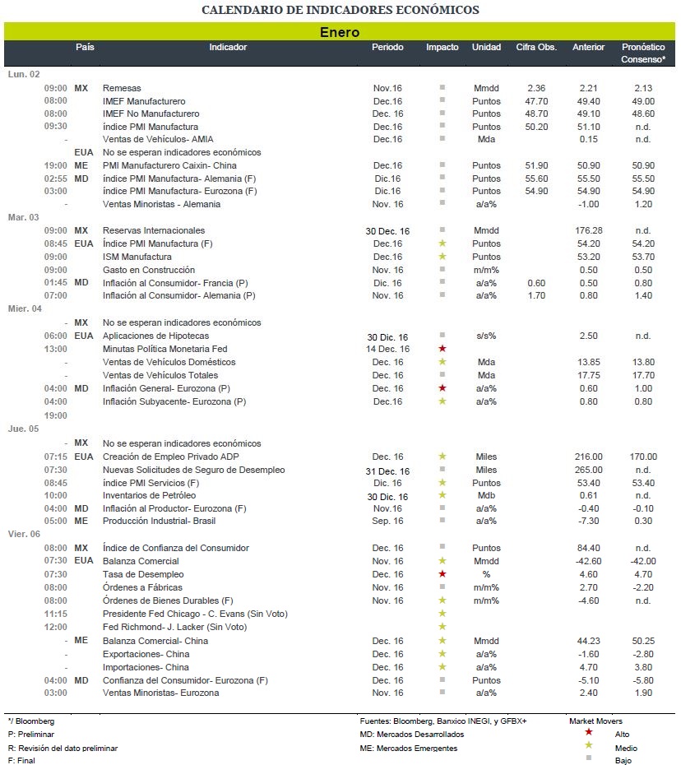
Task: Click the Reservas Internacionales indicator row
Action: (340, 231)
